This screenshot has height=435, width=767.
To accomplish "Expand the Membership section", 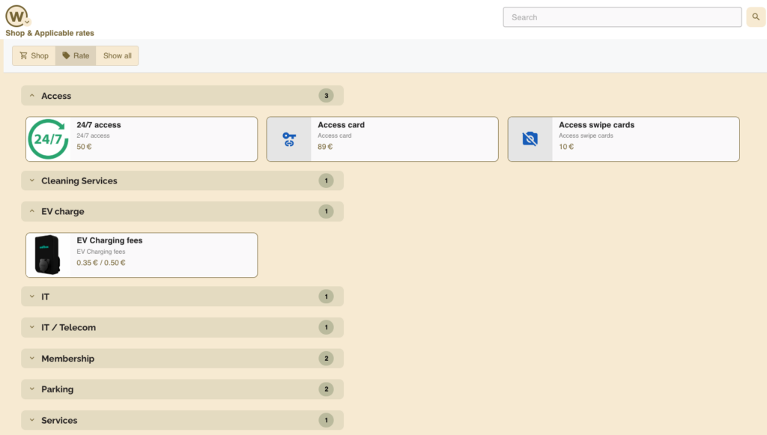I will (x=31, y=359).
